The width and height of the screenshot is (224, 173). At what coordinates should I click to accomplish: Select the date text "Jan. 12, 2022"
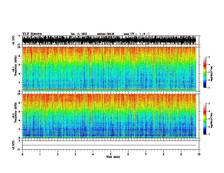[x=79, y=34]
